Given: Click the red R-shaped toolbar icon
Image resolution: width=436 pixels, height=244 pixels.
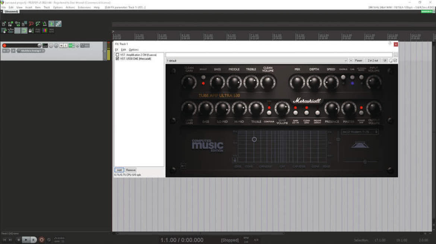Looking at the screenshot, I should (31, 24).
